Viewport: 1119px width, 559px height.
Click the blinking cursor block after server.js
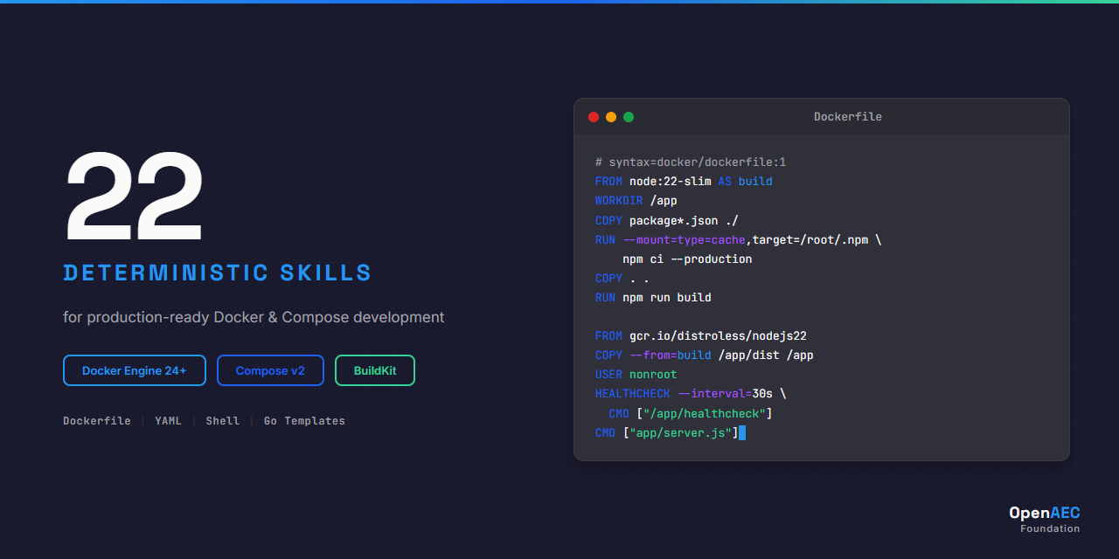(x=743, y=432)
